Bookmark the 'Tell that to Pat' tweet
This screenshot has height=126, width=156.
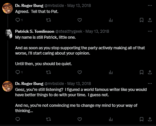[x=141, y=20]
